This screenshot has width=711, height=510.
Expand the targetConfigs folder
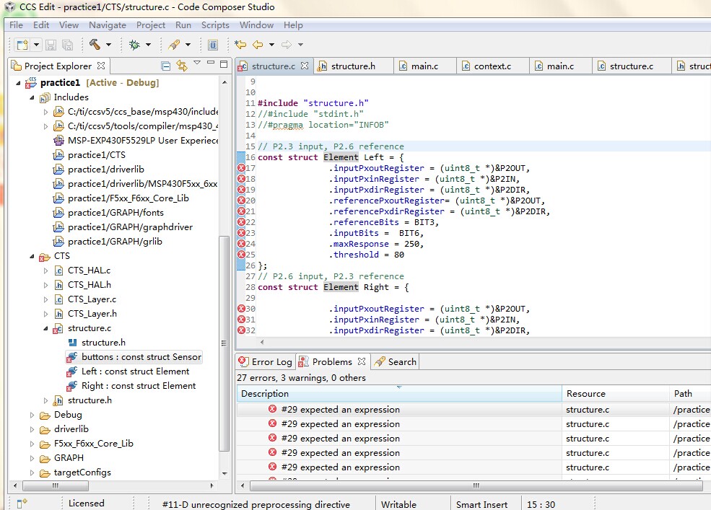click(32, 472)
